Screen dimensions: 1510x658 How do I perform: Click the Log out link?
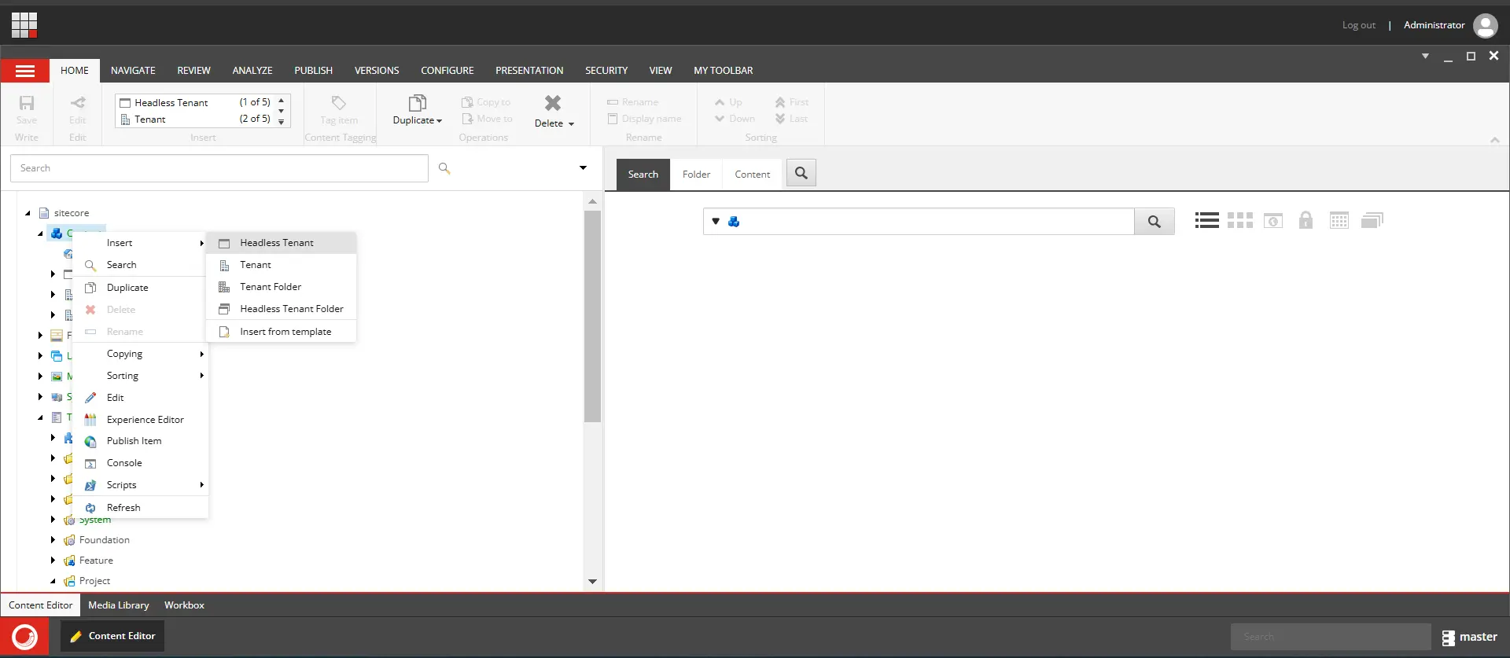(x=1358, y=25)
